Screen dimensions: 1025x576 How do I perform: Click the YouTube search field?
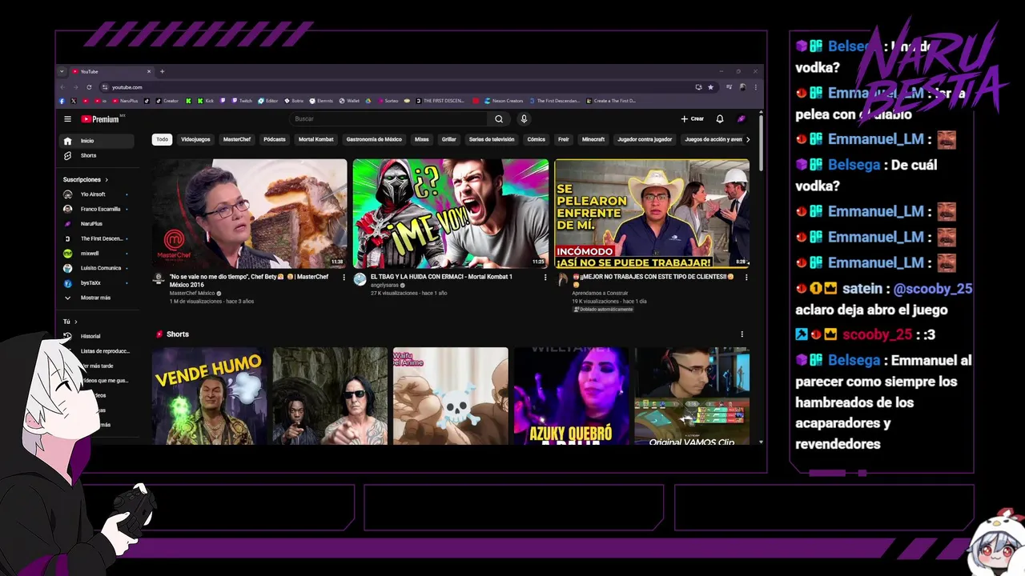pos(388,119)
